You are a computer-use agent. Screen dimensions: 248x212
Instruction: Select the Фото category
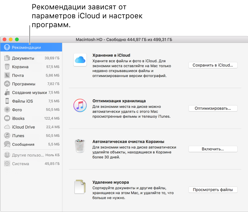tap(31, 110)
